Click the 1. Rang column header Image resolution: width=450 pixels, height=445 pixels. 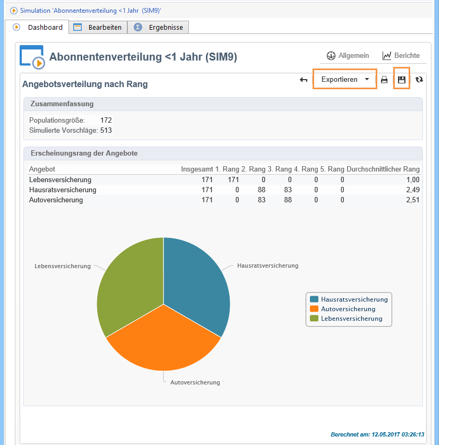point(227,169)
